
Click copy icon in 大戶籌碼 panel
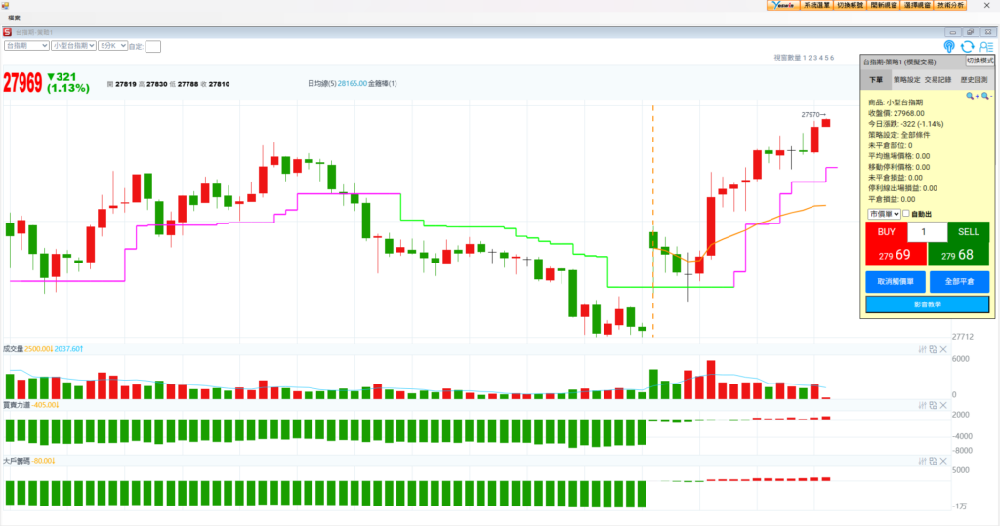point(934,460)
